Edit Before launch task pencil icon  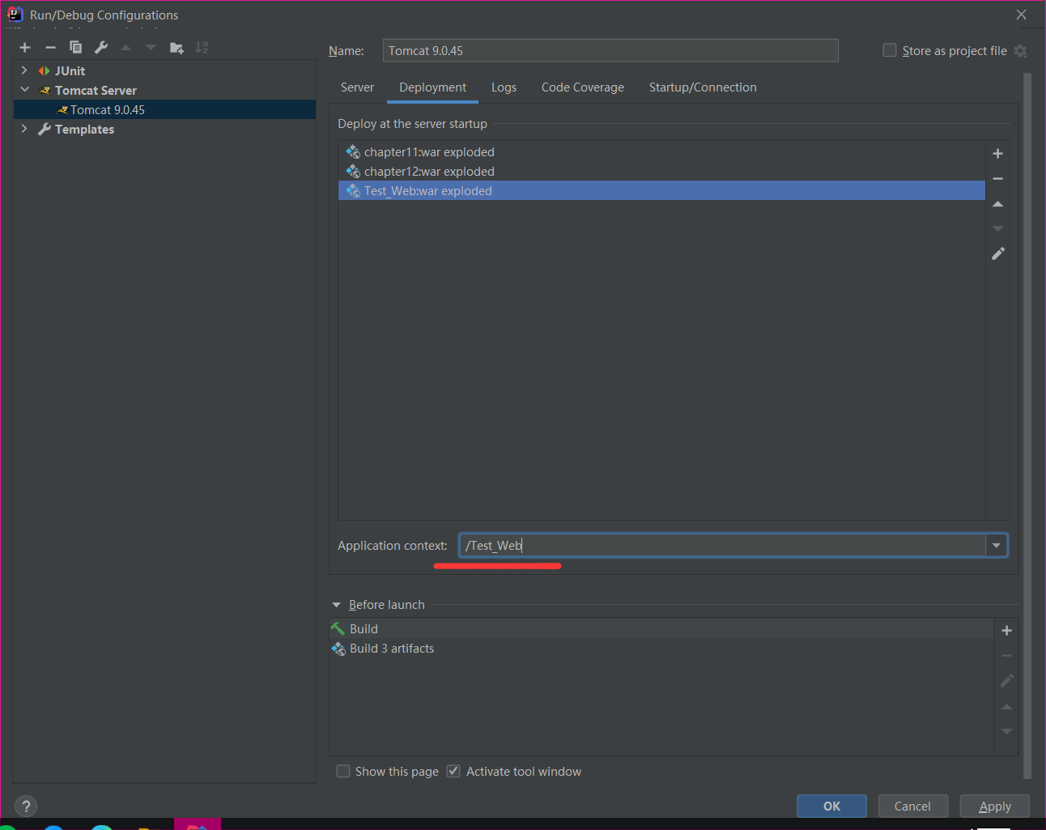click(x=1006, y=681)
